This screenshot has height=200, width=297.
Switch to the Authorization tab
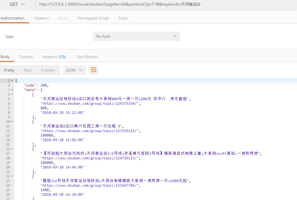(x=12, y=18)
